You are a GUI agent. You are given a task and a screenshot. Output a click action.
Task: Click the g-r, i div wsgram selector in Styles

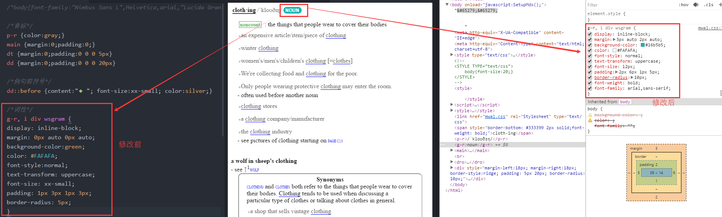tap(609, 28)
